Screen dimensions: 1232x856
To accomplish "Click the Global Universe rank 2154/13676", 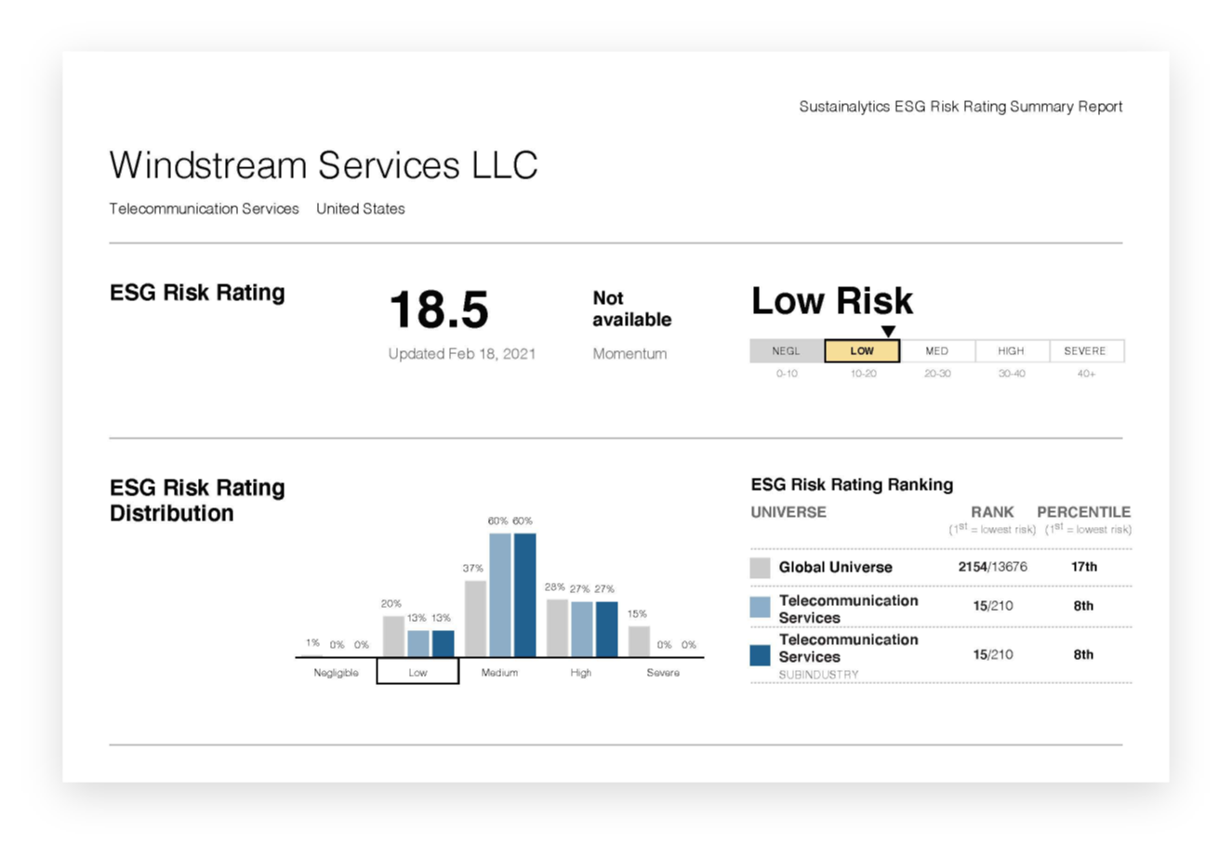I will (992, 567).
